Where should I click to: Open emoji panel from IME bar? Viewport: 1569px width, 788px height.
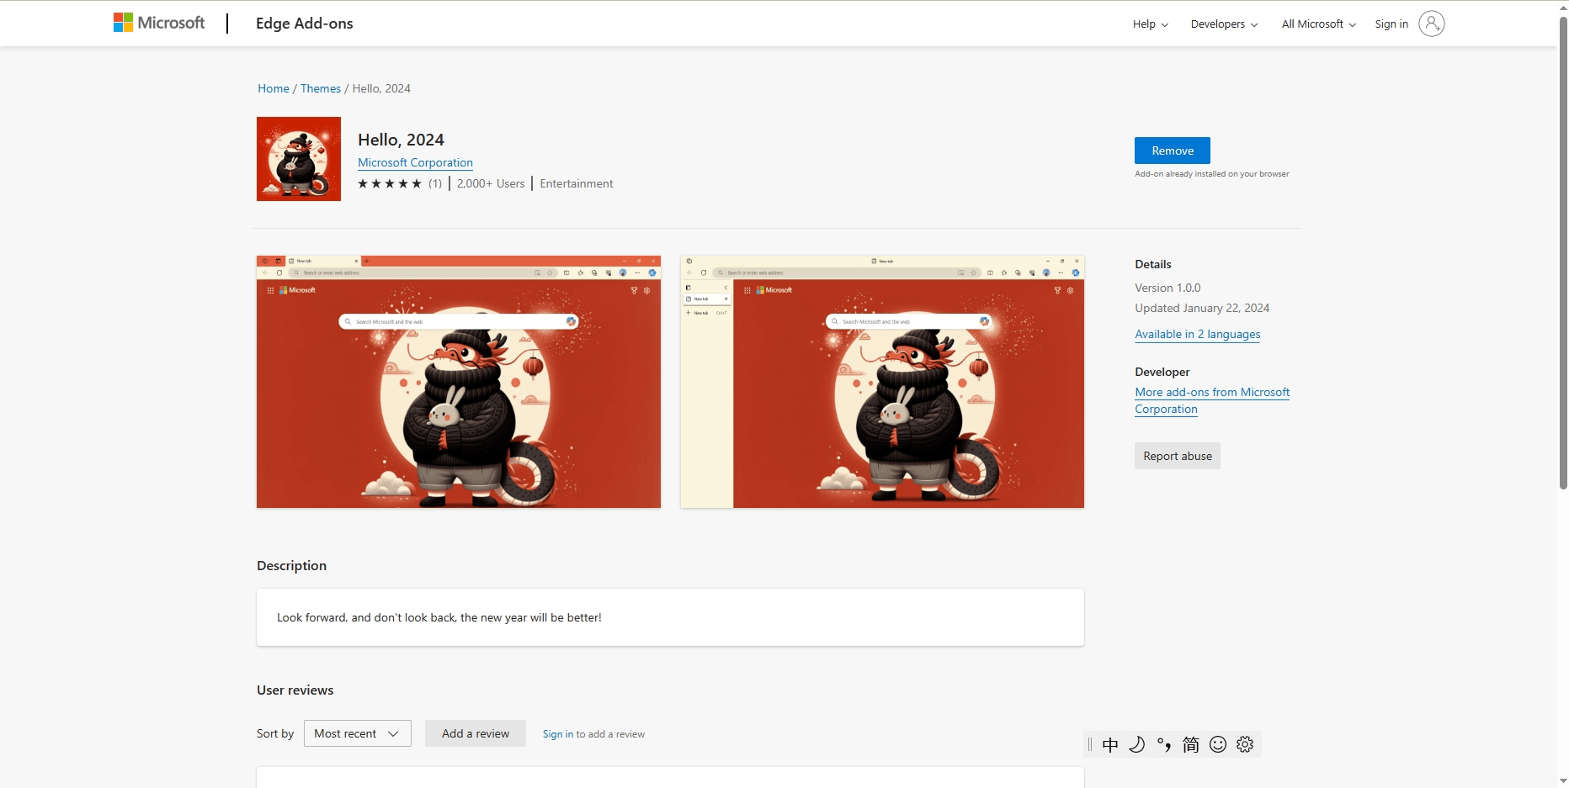click(x=1218, y=744)
